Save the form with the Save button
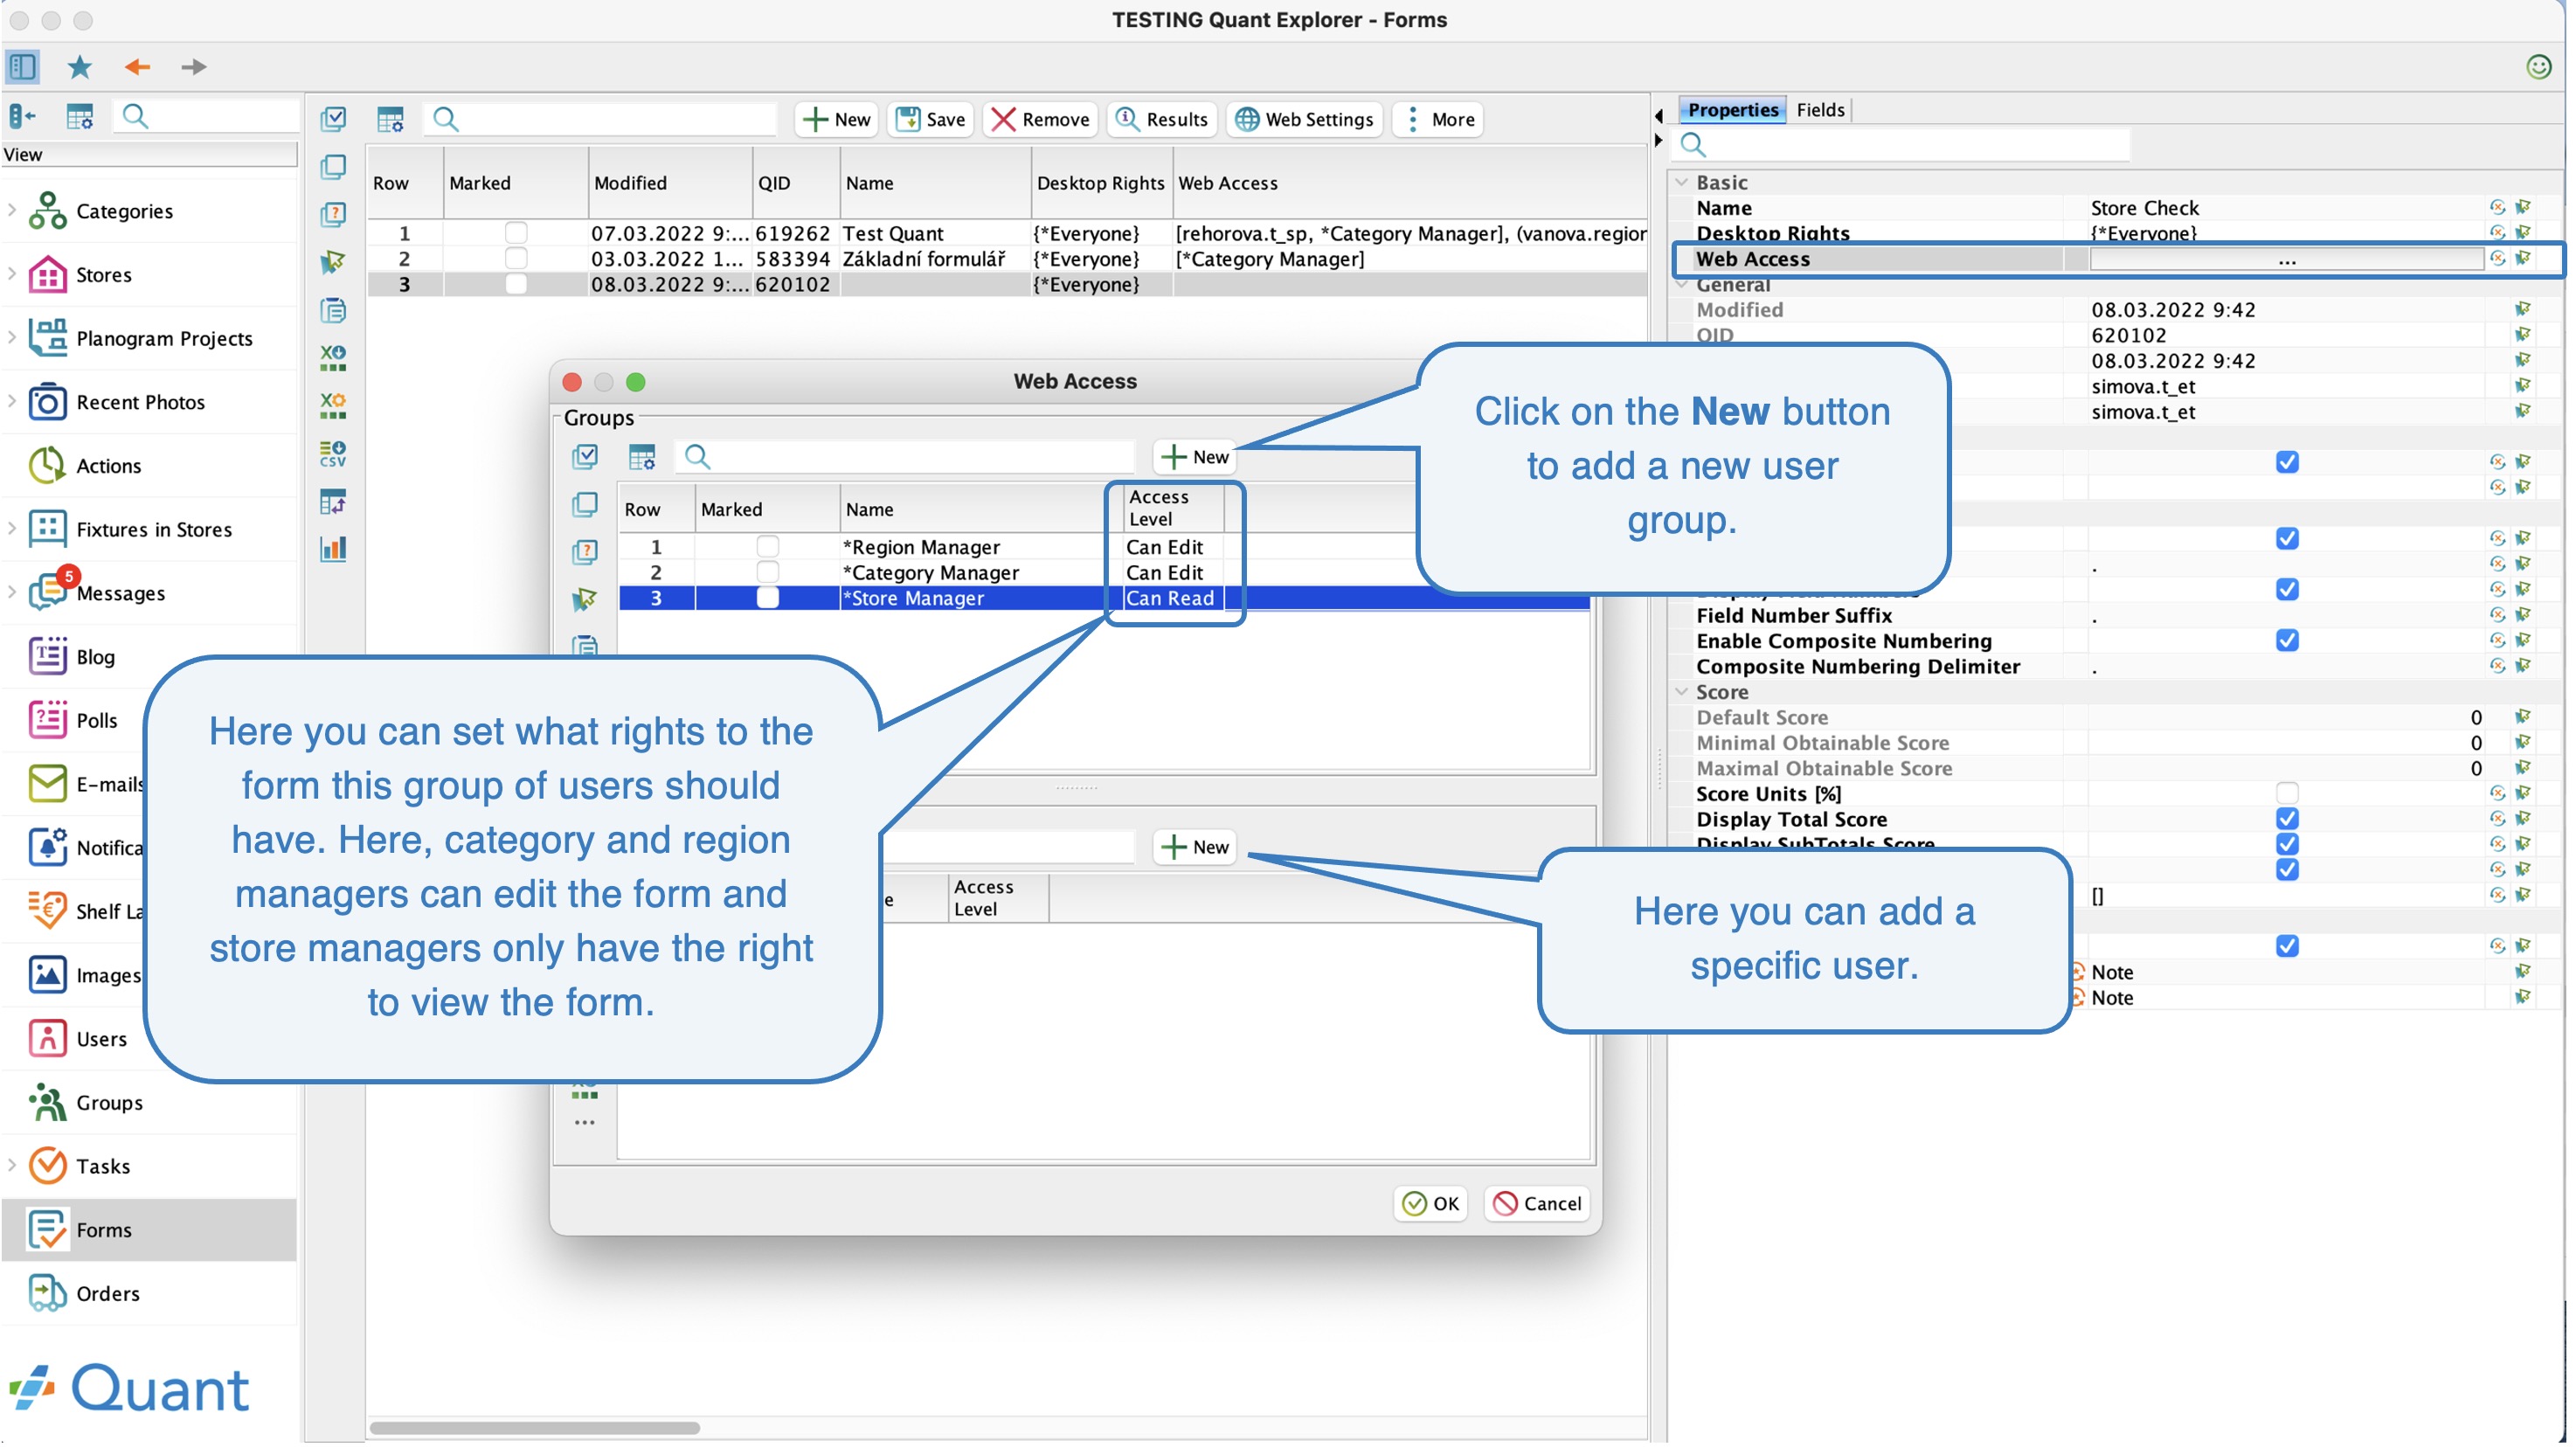Screen dimensions: 2576x1447 [930, 120]
